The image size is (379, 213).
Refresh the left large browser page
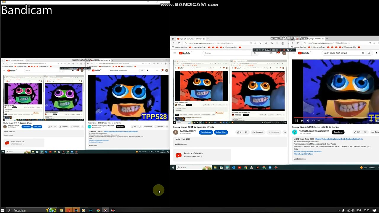179,43
